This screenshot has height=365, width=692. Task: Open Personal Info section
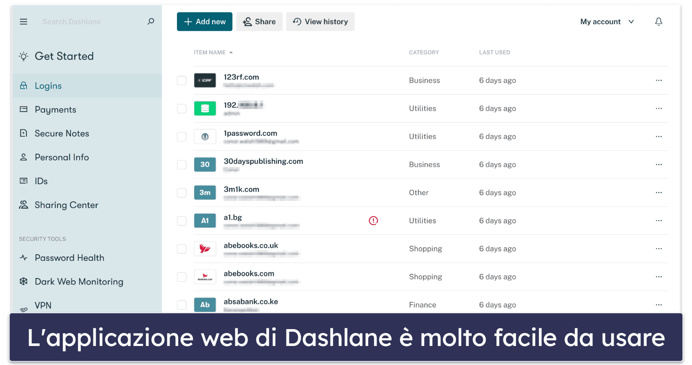point(62,157)
